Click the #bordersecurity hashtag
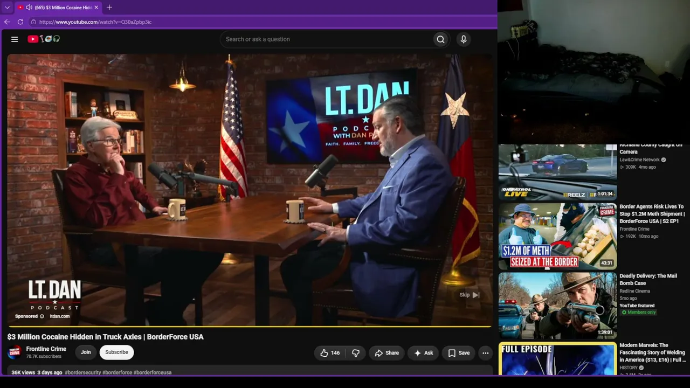 tap(82, 372)
